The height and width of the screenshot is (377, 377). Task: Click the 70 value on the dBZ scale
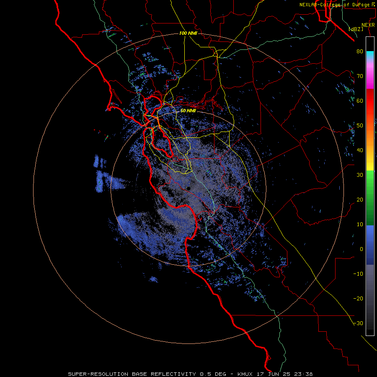(360, 76)
